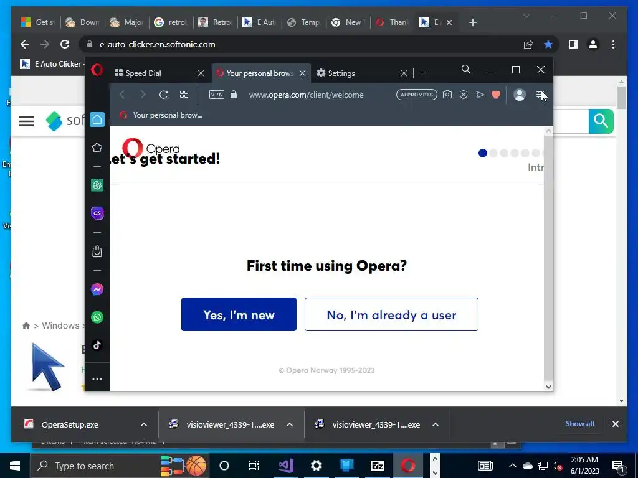Open the Opera main menu logo
Viewport: 638px width, 478px height.
tap(97, 70)
